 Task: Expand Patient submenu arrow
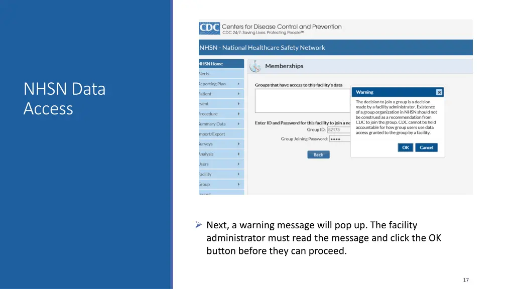238,94
